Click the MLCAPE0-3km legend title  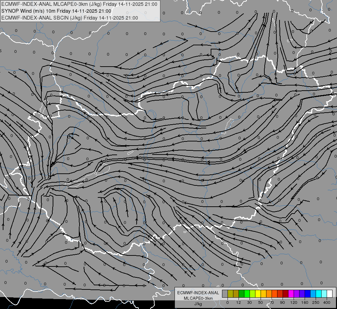coord(198,298)
